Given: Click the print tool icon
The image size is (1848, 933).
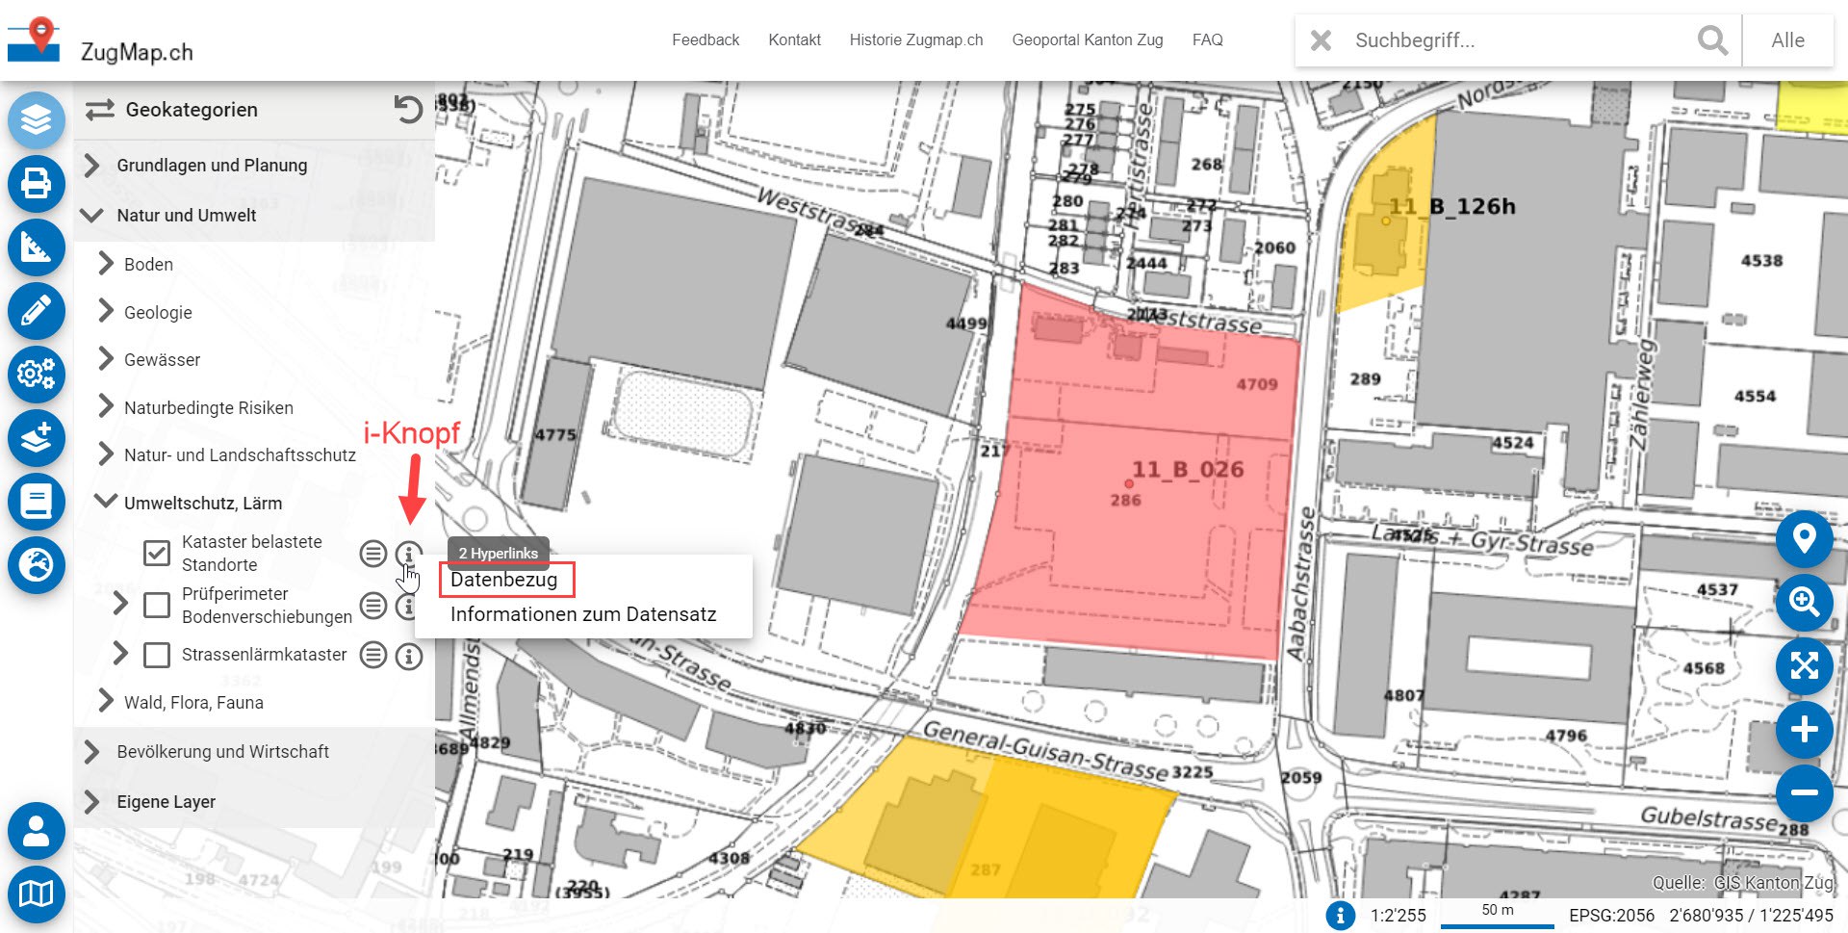Looking at the screenshot, I should (37, 183).
